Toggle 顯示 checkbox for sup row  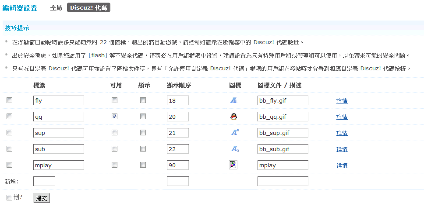tap(143, 133)
